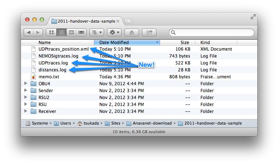
Task: Click the RSU2 folder name
Action: click(x=44, y=98)
